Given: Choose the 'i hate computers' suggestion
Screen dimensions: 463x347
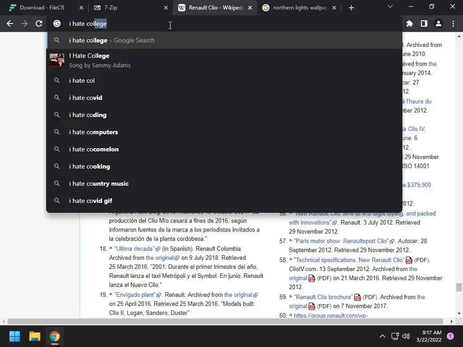Looking at the screenshot, I should point(224,132).
